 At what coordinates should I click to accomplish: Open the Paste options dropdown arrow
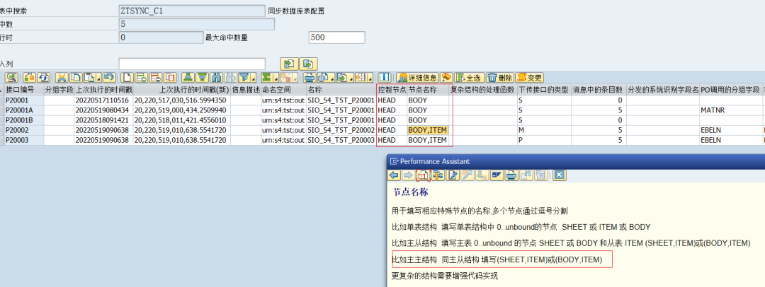click(x=99, y=78)
